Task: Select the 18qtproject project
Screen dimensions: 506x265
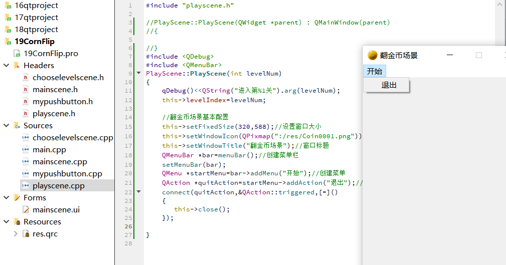Action: tap(36, 30)
